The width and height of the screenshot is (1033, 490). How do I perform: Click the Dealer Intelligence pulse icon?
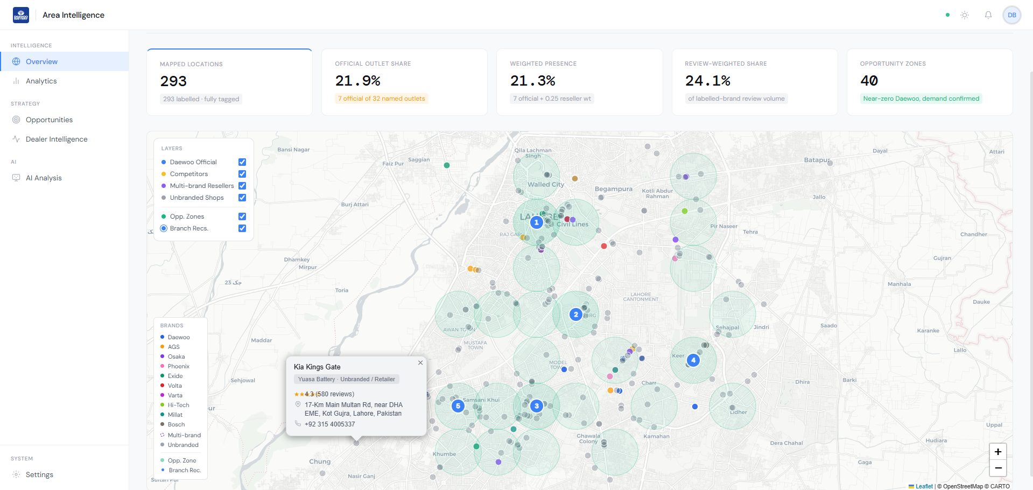16,139
